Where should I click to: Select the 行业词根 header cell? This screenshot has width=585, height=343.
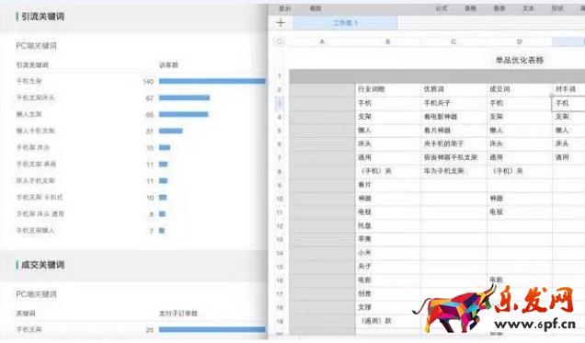388,89
